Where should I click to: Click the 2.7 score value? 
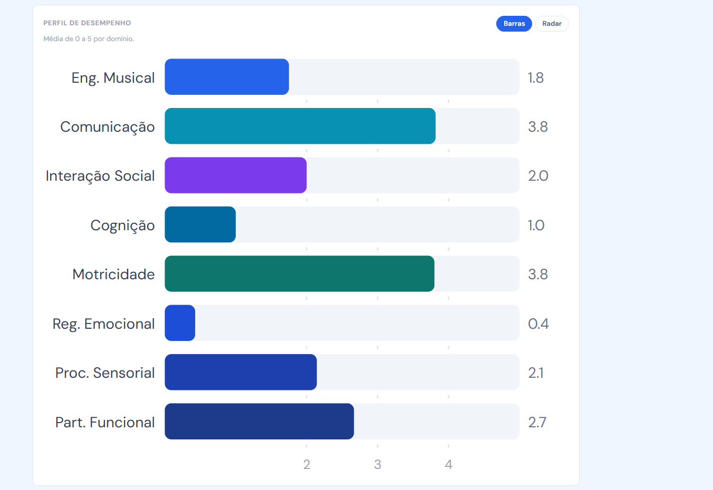537,423
